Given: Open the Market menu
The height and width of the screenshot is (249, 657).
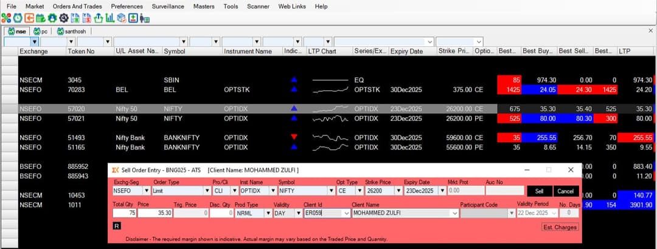Looking at the screenshot, I should 35,6.
